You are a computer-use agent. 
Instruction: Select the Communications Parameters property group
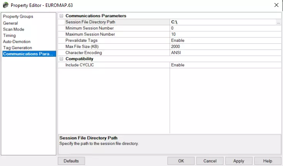click(x=28, y=54)
